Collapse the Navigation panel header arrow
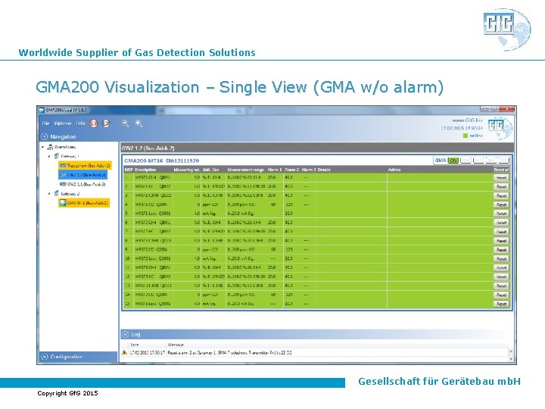The width and height of the screenshot is (545, 409). point(44,136)
